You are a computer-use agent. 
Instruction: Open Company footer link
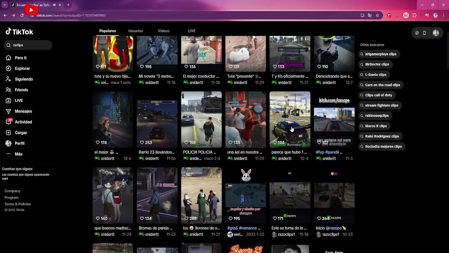[x=12, y=191]
